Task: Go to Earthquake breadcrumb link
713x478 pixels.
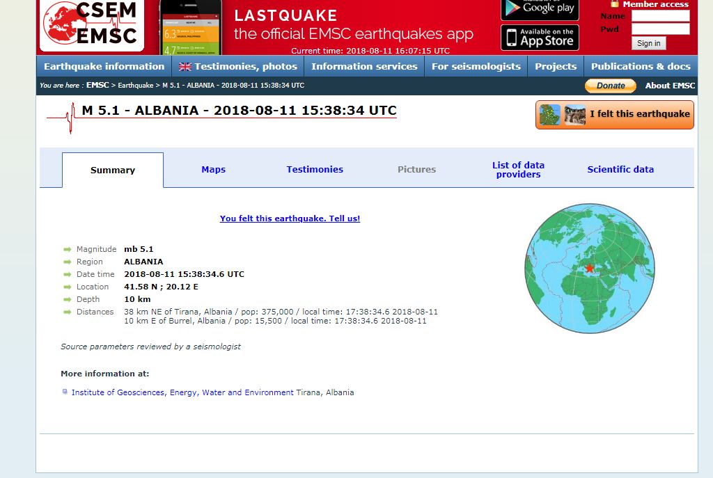Action: point(136,85)
